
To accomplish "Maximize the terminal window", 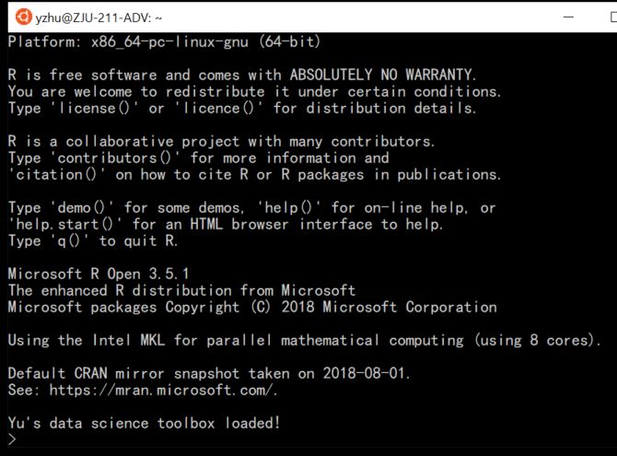I will pyautogui.click(x=610, y=17).
